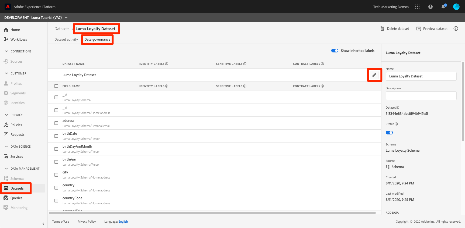Toggle the info panel icon
Screen dimensions: 465x228
coord(456,28)
